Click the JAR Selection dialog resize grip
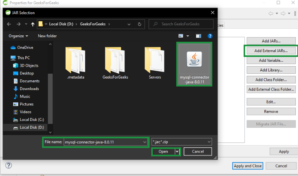This screenshot has width=298, height=176. coord(215,158)
